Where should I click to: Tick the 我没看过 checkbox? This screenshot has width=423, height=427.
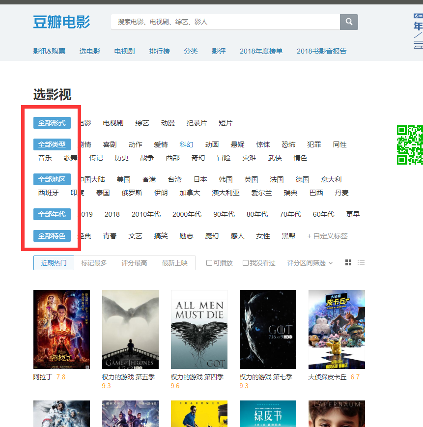(246, 263)
